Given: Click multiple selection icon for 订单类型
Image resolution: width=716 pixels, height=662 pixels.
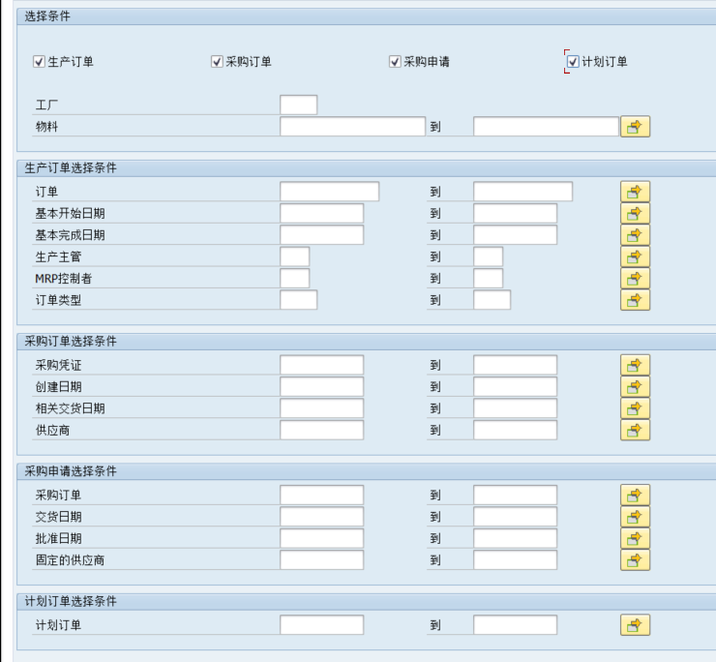Looking at the screenshot, I should (x=635, y=300).
